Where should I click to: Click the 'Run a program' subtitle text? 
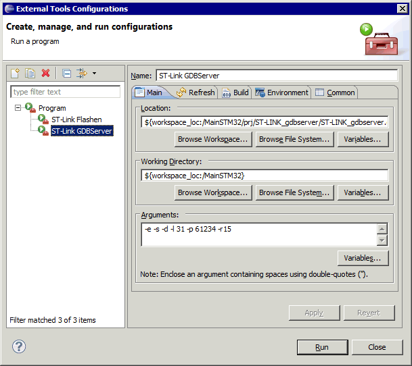pos(35,41)
